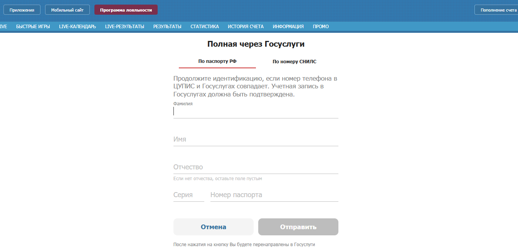The height and width of the screenshot is (250, 518).
Task: Click the Отмена button
Action: pyautogui.click(x=214, y=227)
